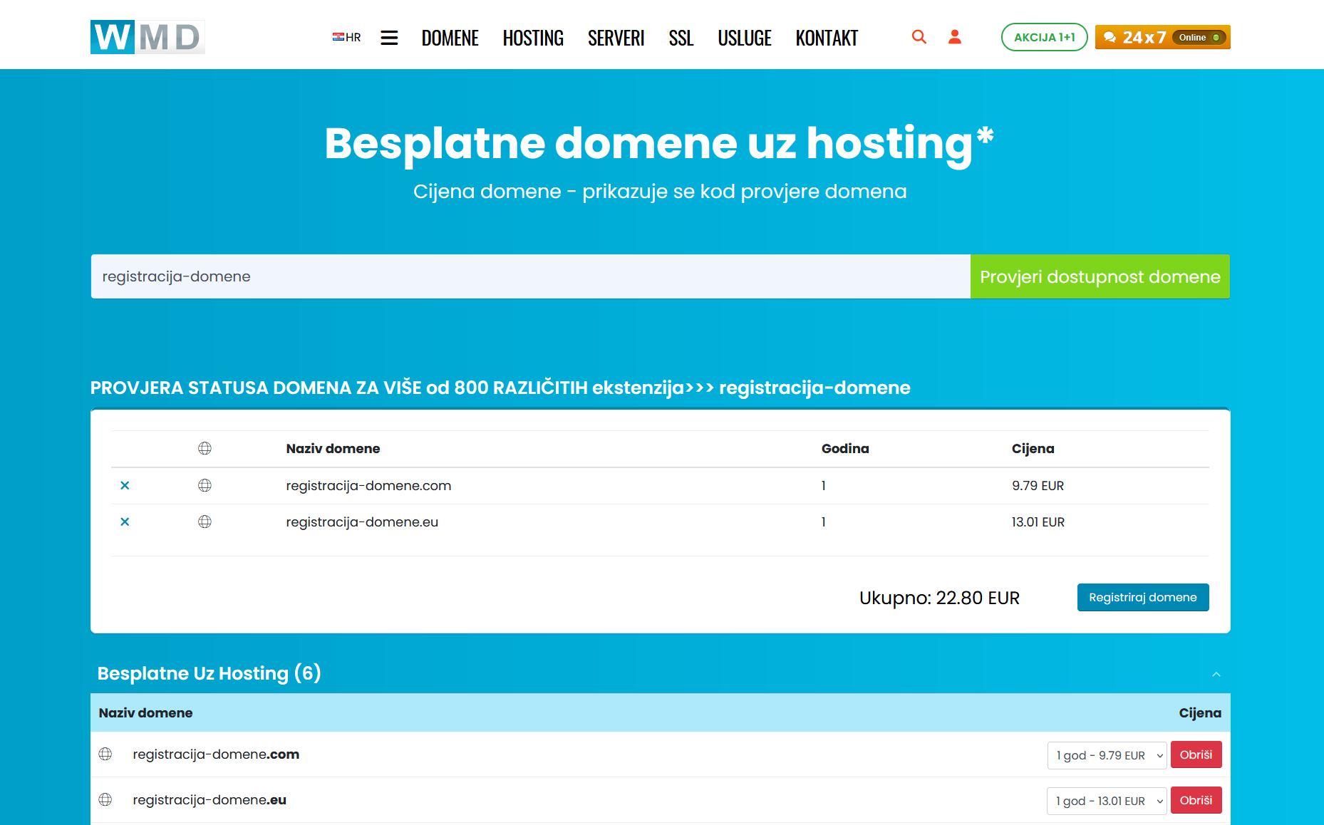Viewport: 1324px width, 825px height.
Task: Click Provjeri dostupnost domene button
Action: tap(1100, 276)
